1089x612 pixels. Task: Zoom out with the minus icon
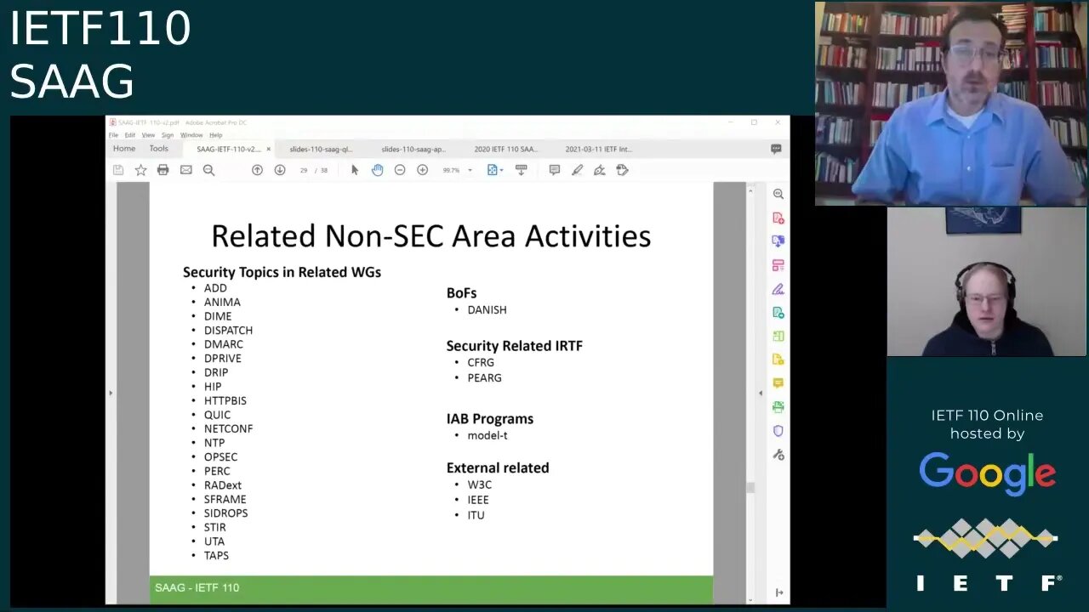tap(400, 170)
